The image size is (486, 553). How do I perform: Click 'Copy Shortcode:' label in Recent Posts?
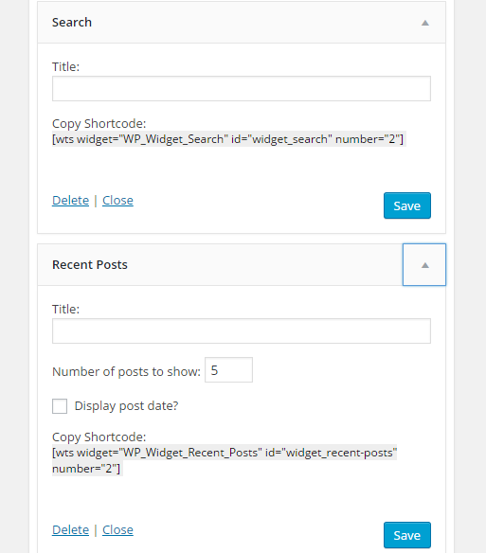click(x=99, y=437)
